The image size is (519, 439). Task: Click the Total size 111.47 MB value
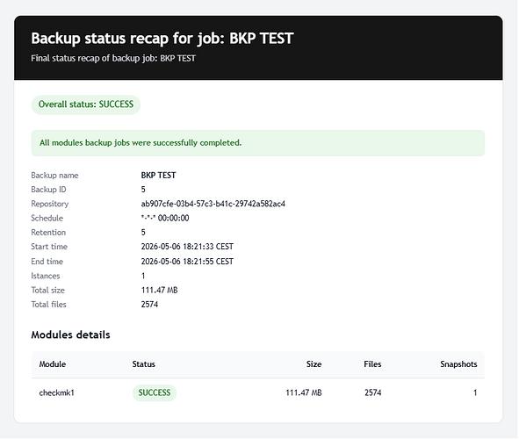[159, 290]
